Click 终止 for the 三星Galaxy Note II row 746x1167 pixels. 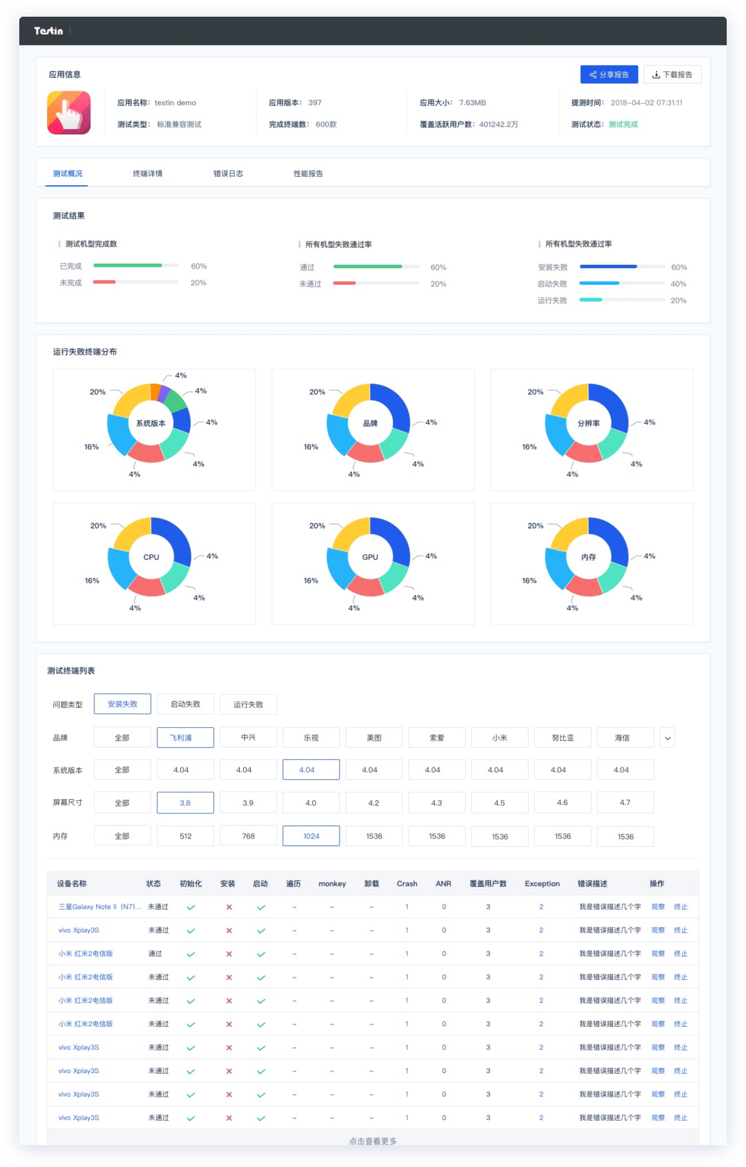pos(680,907)
